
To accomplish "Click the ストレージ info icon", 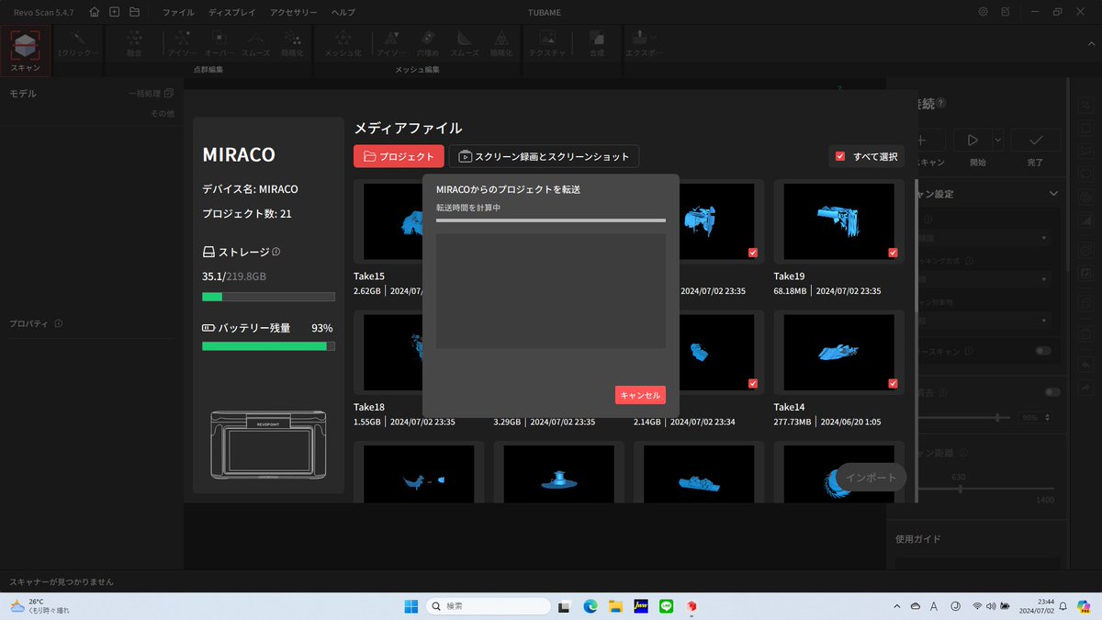I will click(x=276, y=252).
